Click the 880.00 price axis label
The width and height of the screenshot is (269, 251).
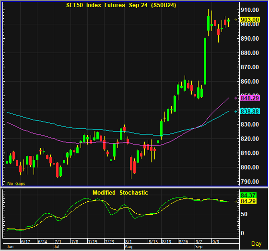pos(250,53)
